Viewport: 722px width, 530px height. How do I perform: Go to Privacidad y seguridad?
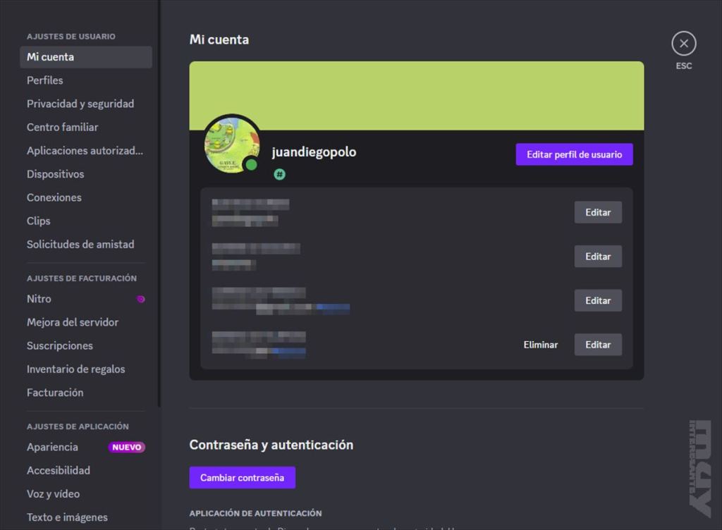point(86,104)
